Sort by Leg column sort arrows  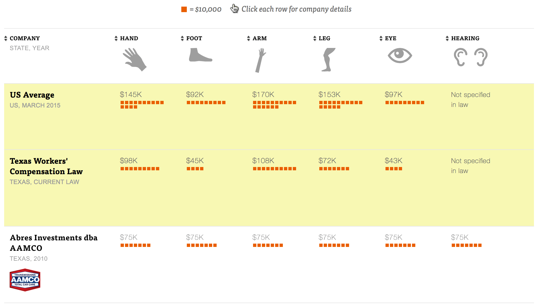[x=315, y=38]
